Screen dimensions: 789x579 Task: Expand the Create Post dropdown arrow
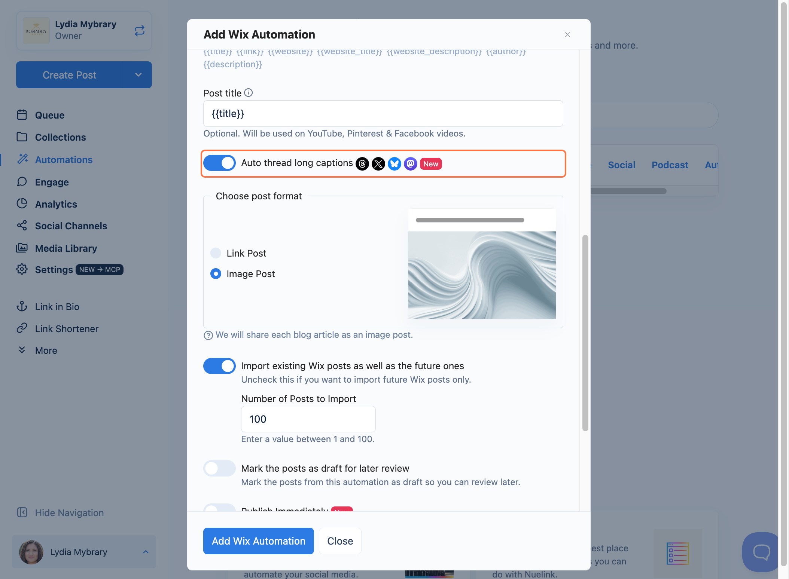tap(138, 75)
